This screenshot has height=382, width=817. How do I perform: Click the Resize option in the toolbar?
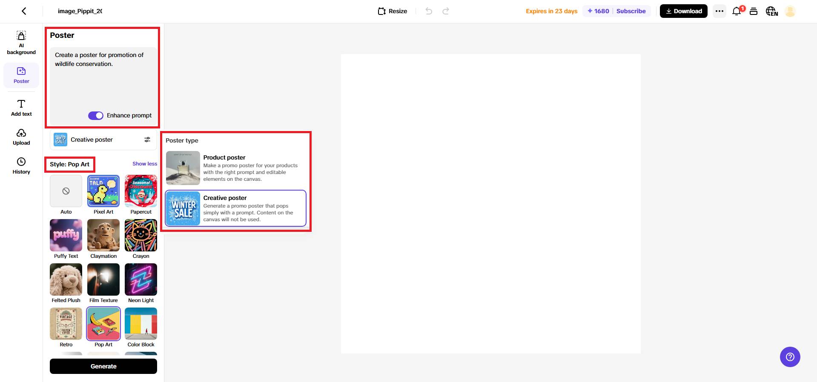393,11
